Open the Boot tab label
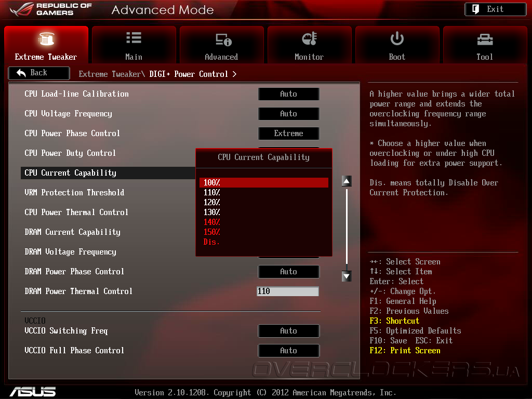Screen dimensions: 532x399 [397, 57]
